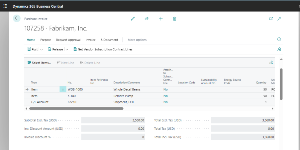The height and width of the screenshot is (150, 300).
Task: Click Get Vendor Subscription Contract Lines
Action: coord(103,49)
